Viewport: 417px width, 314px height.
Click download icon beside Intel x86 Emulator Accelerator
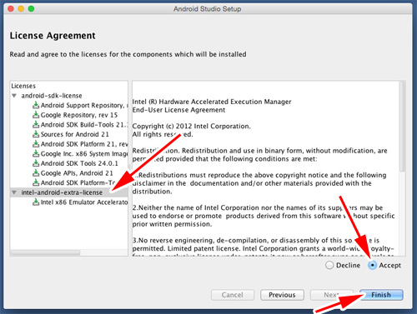click(36, 202)
